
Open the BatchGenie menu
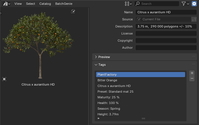point(64,4)
